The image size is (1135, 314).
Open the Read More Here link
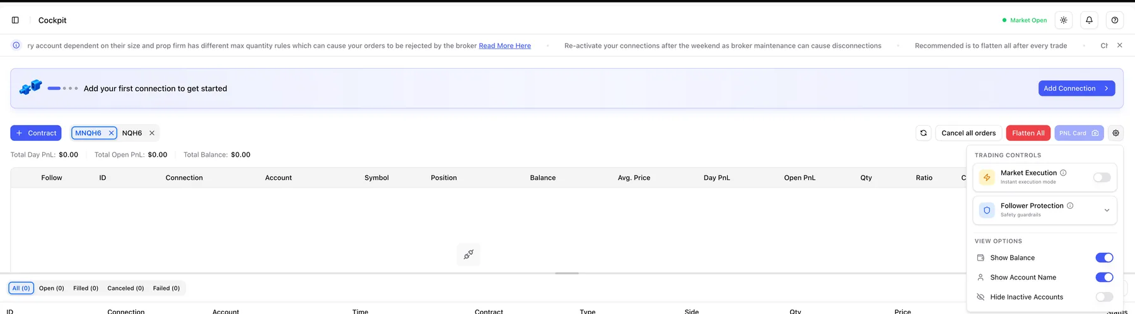pyautogui.click(x=504, y=45)
